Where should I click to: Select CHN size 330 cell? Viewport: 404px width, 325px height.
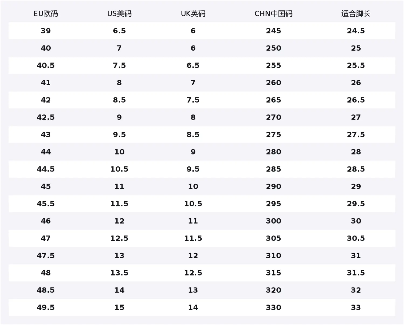click(273, 307)
